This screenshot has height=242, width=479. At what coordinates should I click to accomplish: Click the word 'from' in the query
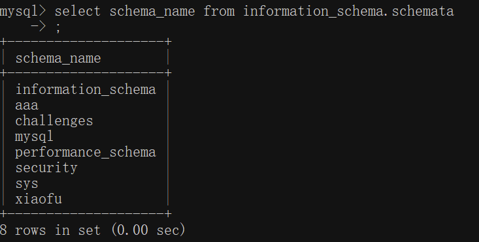pos(219,12)
